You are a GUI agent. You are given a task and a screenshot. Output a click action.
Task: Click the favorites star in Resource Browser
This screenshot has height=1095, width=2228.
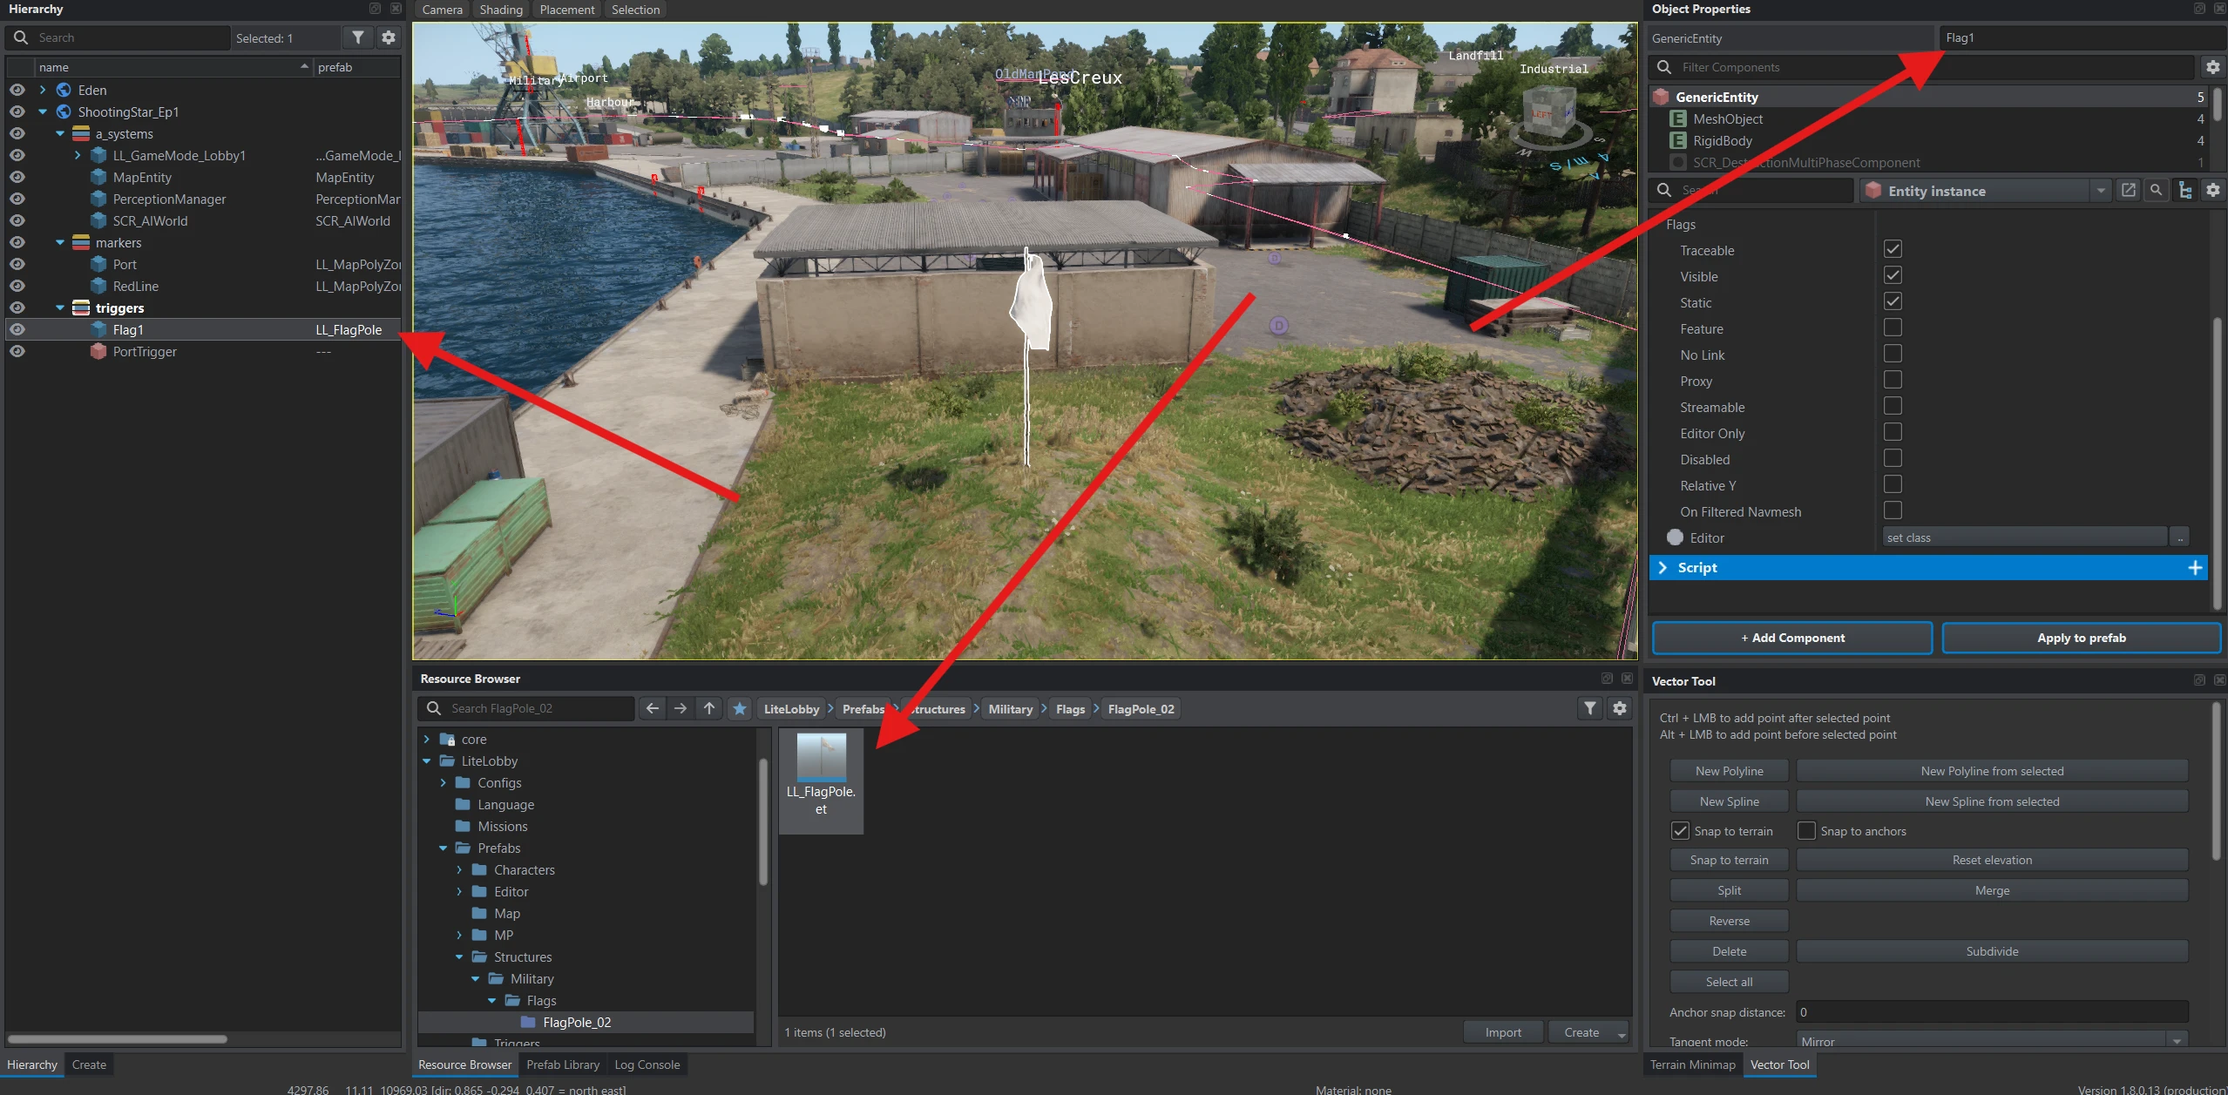tap(740, 709)
